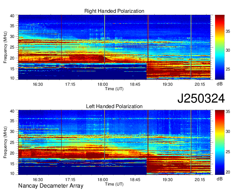Click 19:30 tick on Left Handed plot
The height and width of the screenshot is (190, 234).
168,180
